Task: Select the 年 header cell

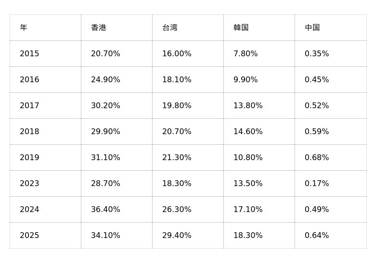Action: (x=45, y=27)
